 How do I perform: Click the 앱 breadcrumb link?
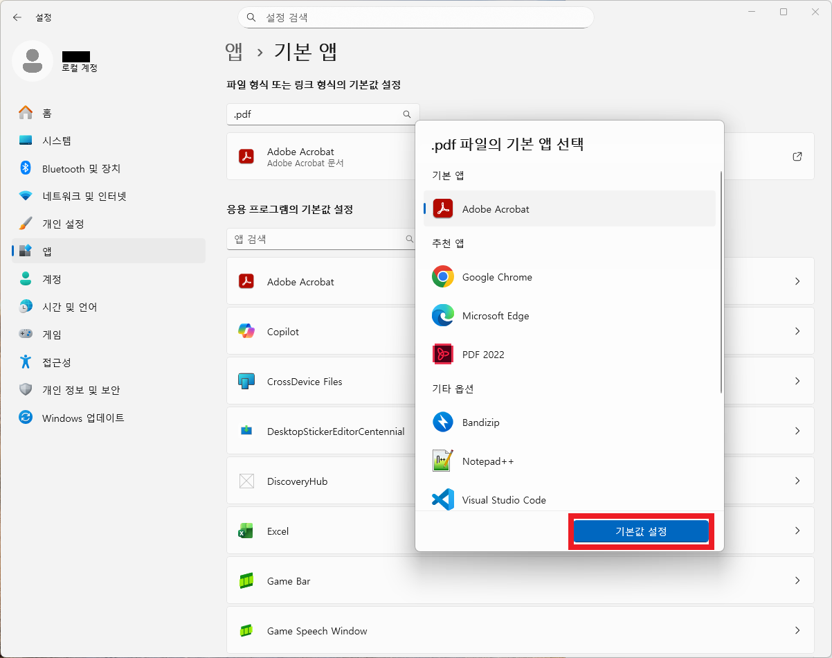[x=234, y=52]
